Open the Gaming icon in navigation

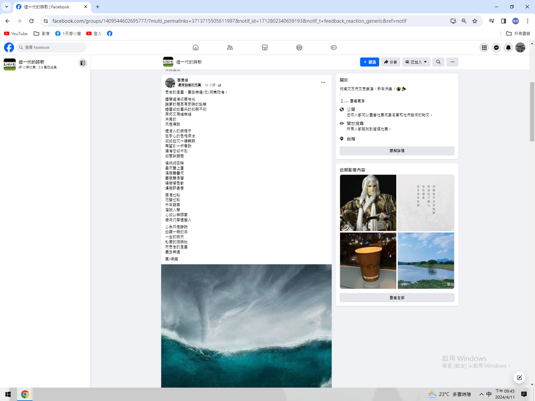334,48
